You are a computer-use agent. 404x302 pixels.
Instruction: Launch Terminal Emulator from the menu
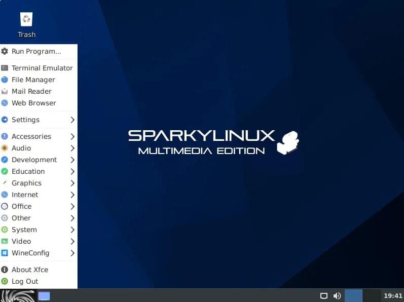pos(39,68)
